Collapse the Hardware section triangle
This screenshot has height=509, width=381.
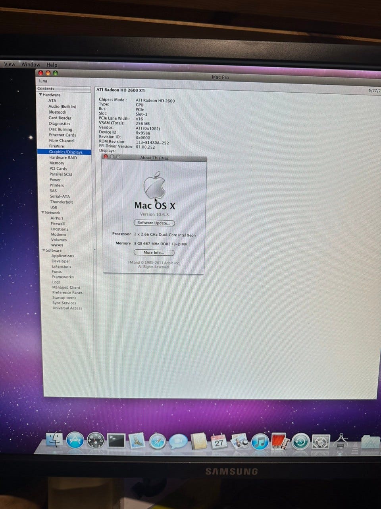pos(40,95)
